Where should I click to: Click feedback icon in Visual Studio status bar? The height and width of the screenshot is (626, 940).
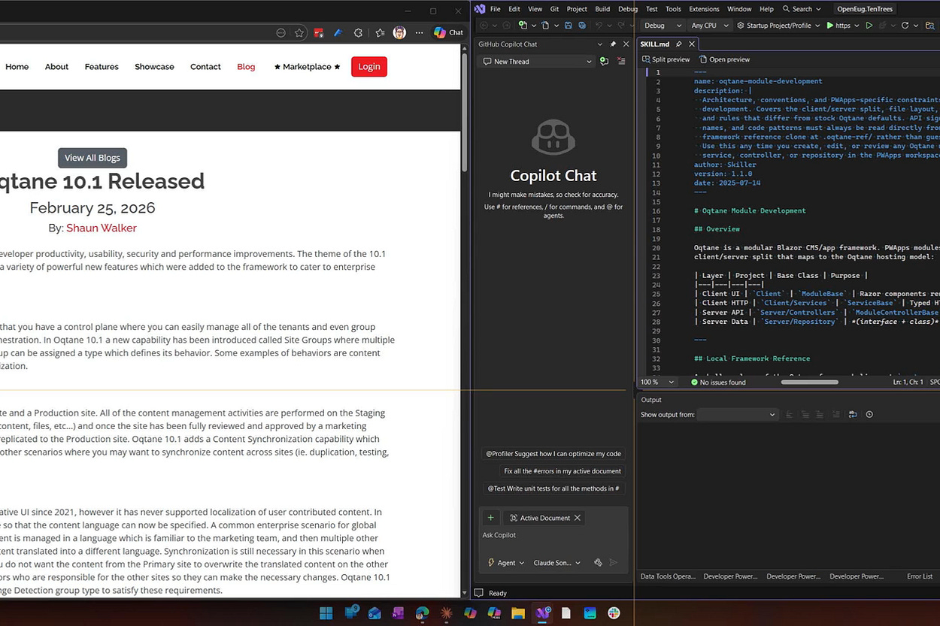[x=478, y=593]
